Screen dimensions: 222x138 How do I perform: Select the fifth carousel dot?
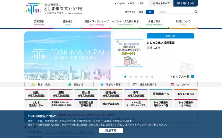click(x=147, y=77)
